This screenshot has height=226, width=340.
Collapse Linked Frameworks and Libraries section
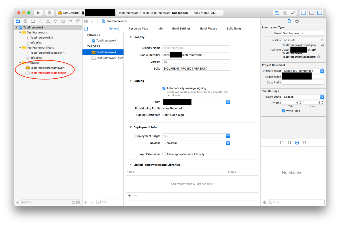[x=130, y=165]
